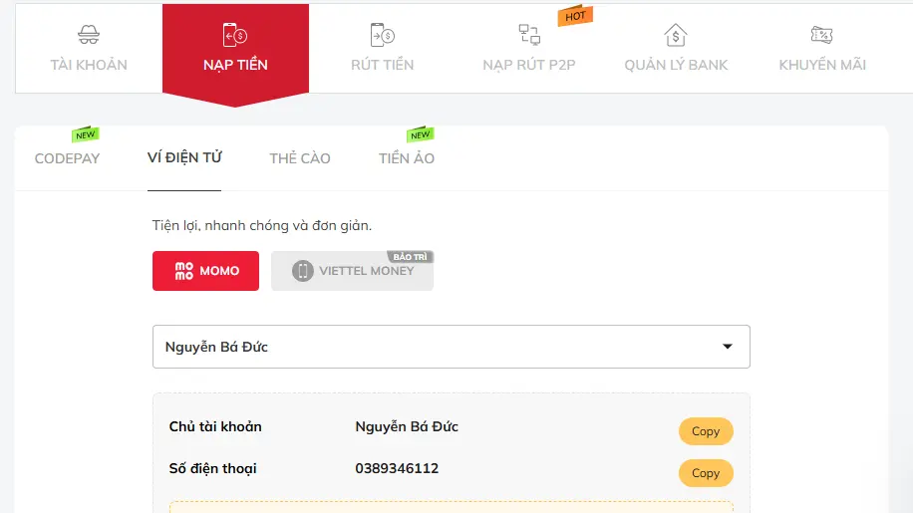Click the 'Tiện lợi, nhanh chóng' description text

(262, 226)
